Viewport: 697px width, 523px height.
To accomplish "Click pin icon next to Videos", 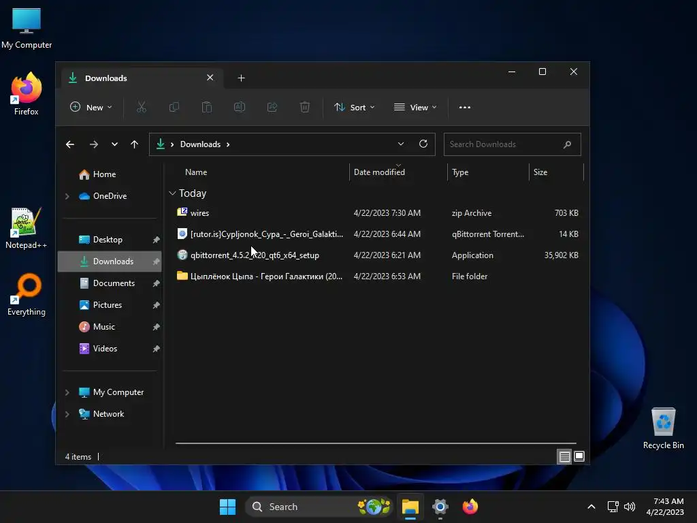I will [x=156, y=349].
